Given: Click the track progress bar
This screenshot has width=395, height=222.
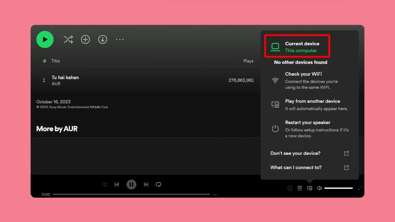Looking at the screenshot, I should tap(131, 194).
